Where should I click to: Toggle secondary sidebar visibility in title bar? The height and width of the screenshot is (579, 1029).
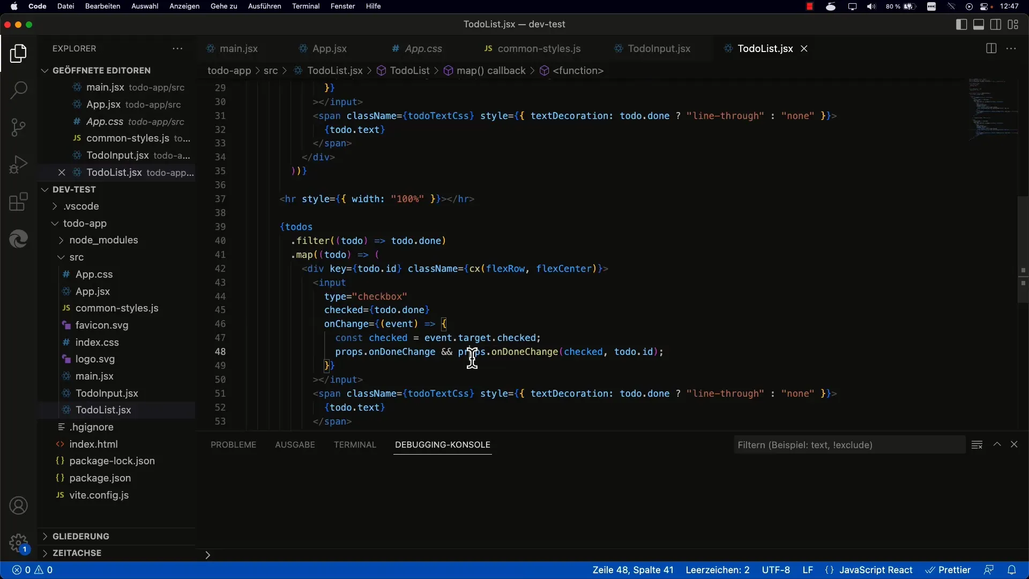pos(996,24)
